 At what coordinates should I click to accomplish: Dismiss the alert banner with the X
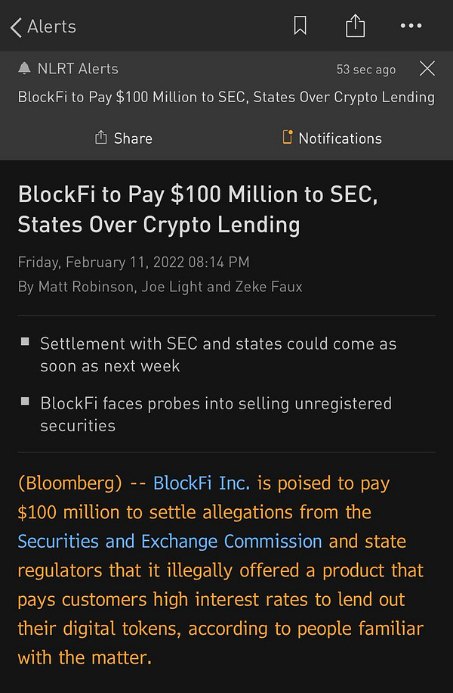[427, 69]
